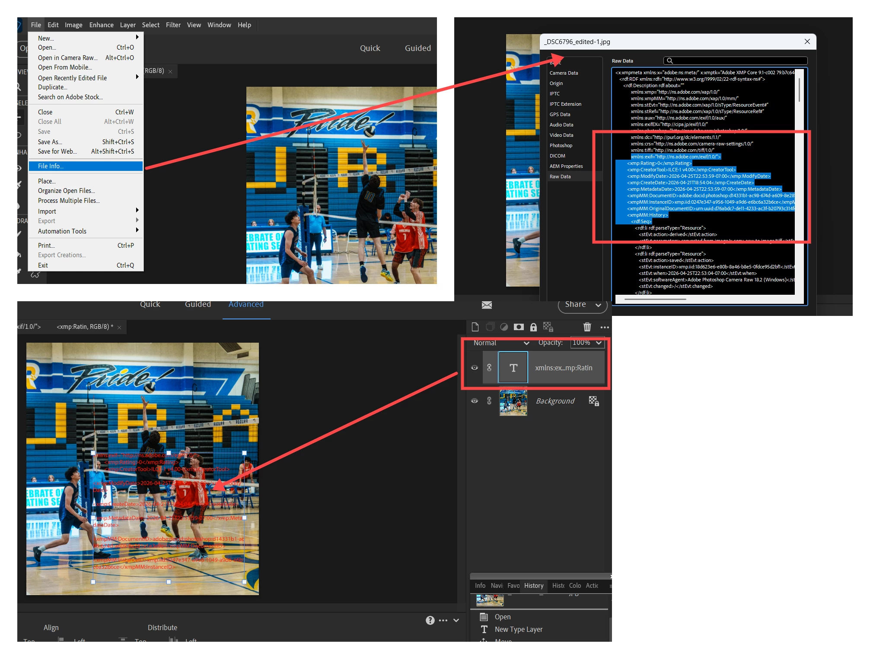Click the lock all pixels icon
Screen dimensions: 870x659
coord(533,327)
